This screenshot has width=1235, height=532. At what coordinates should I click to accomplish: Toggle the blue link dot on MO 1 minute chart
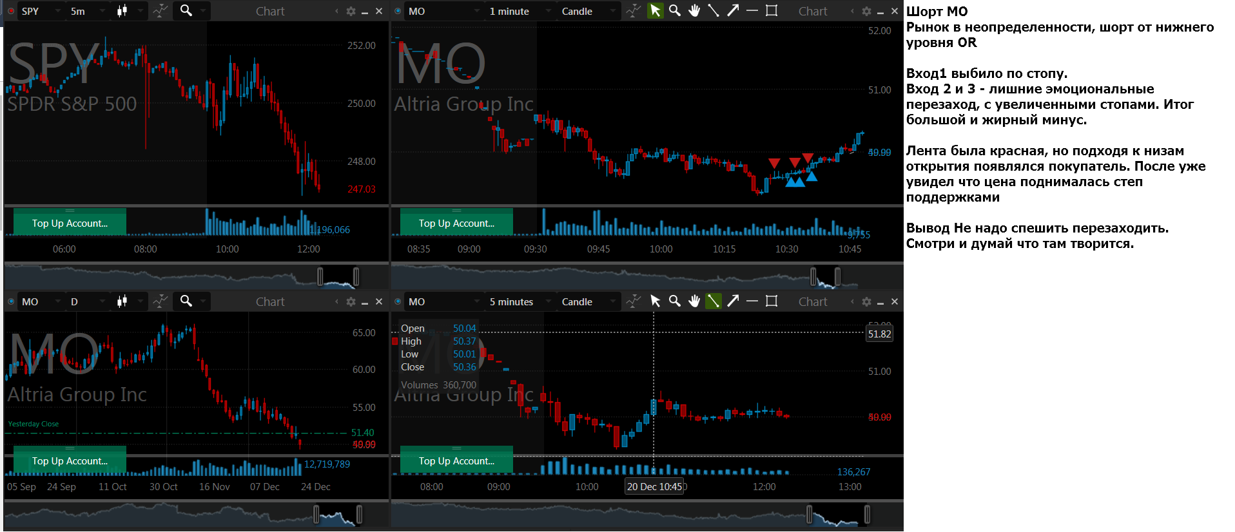398,11
